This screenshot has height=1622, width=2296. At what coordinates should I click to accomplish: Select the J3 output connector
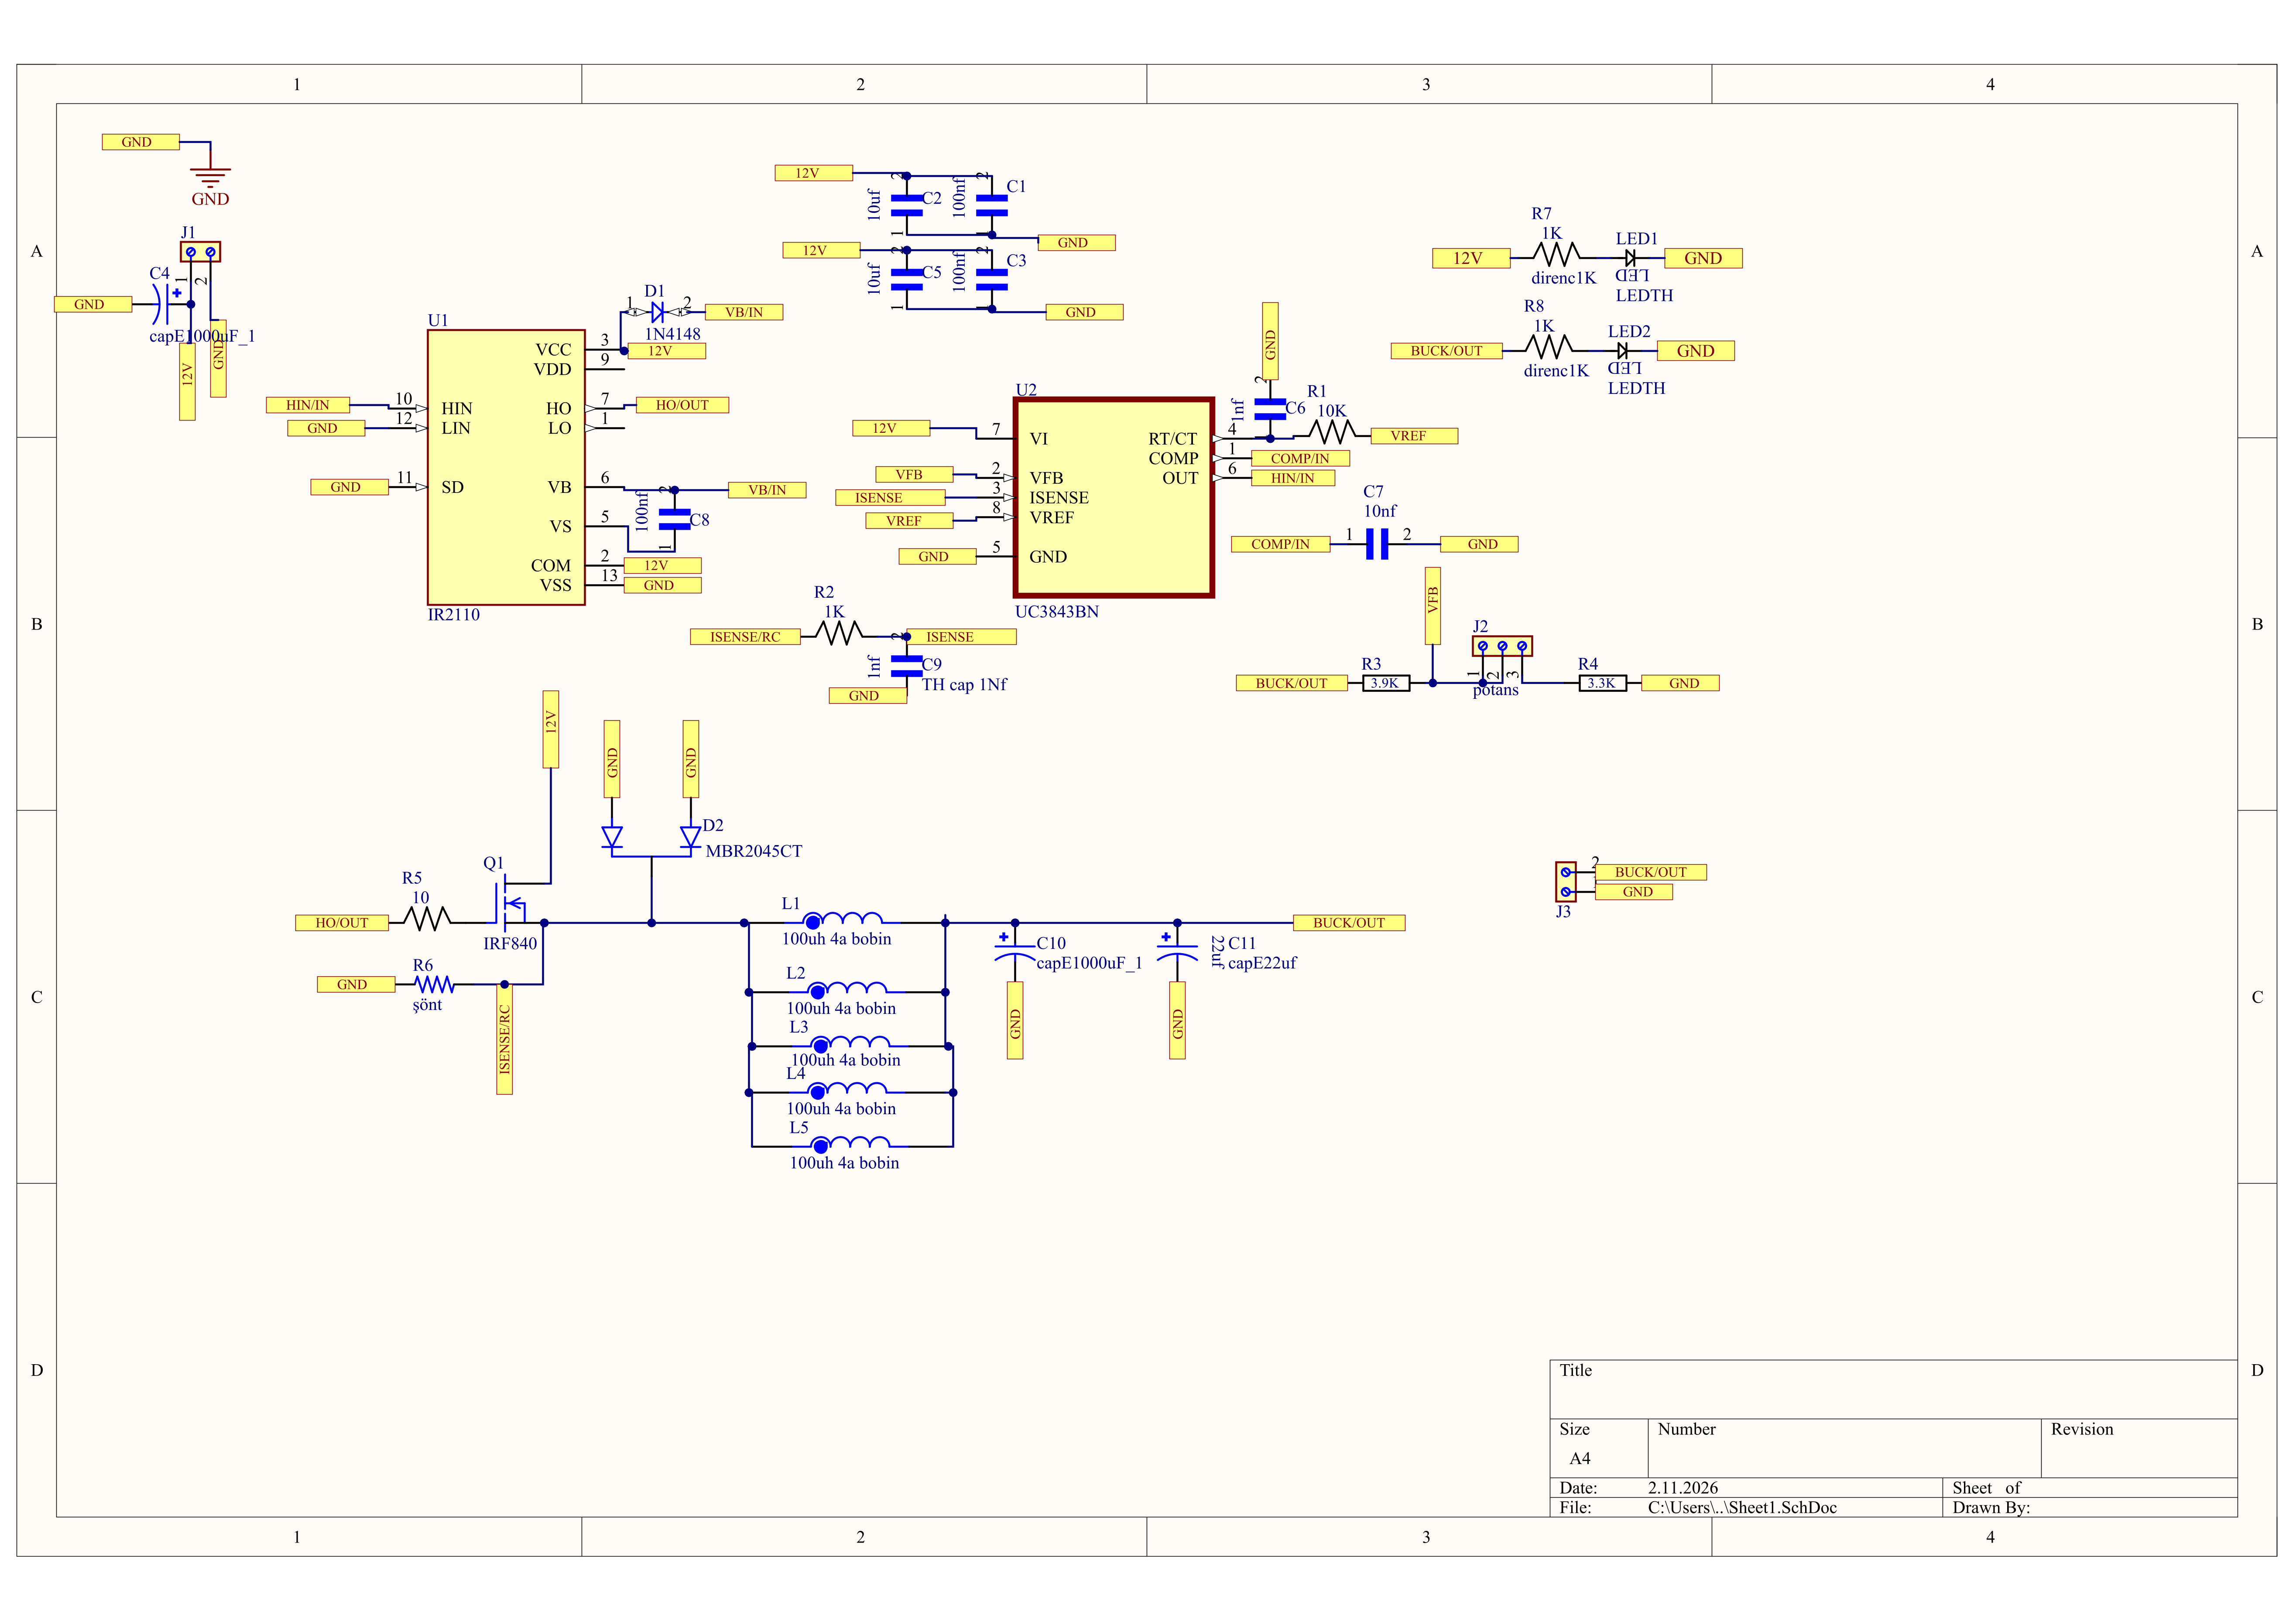1565,882
